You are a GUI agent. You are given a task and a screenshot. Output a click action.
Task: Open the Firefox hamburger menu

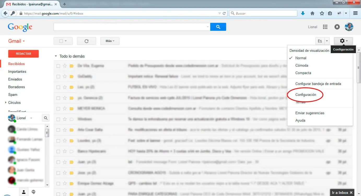pos(355,13)
